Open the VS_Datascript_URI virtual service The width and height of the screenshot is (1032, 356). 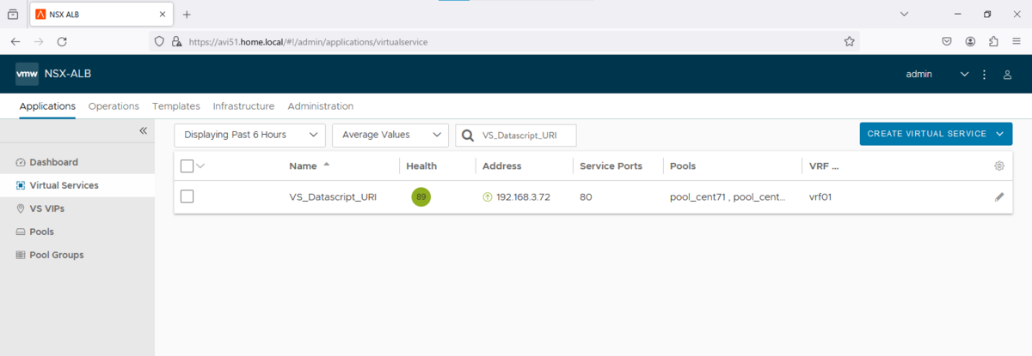coord(333,196)
